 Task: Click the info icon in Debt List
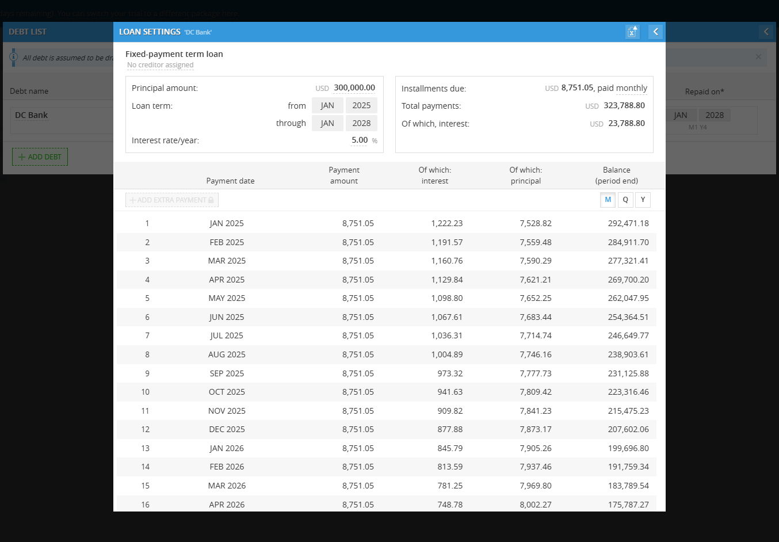(14, 57)
